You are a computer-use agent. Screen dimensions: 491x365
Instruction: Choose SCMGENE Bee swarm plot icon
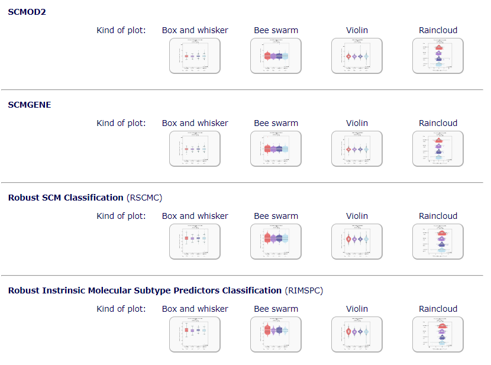tap(276, 148)
